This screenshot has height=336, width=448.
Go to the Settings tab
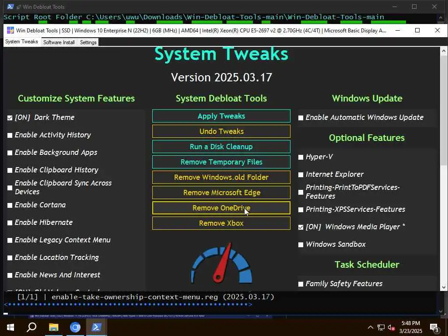[x=88, y=42]
